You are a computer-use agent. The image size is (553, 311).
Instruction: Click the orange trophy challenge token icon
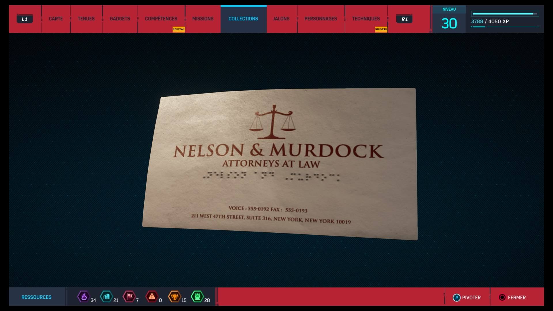(175, 296)
